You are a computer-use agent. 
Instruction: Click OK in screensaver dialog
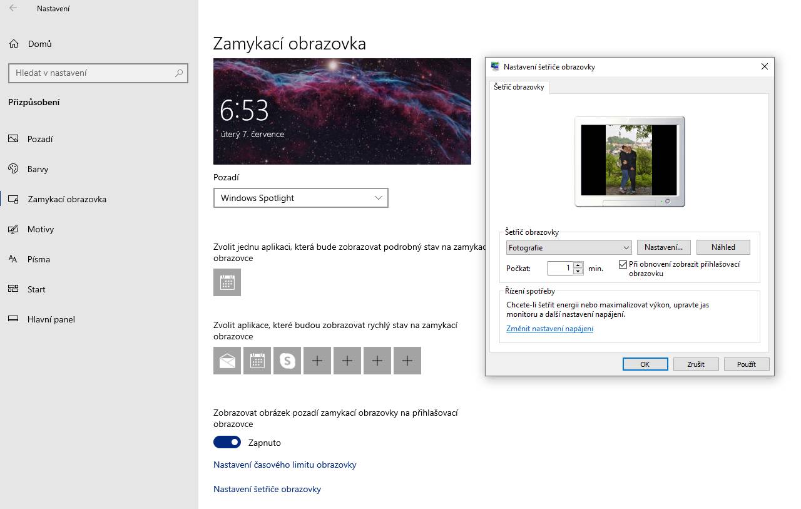[x=645, y=364]
